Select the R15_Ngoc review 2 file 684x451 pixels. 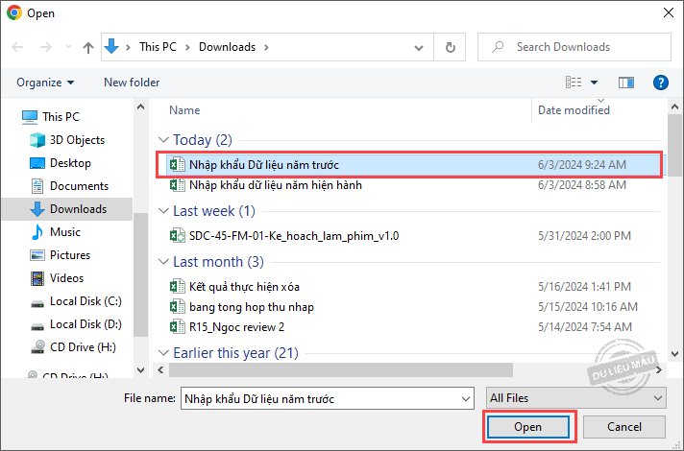(236, 326)
